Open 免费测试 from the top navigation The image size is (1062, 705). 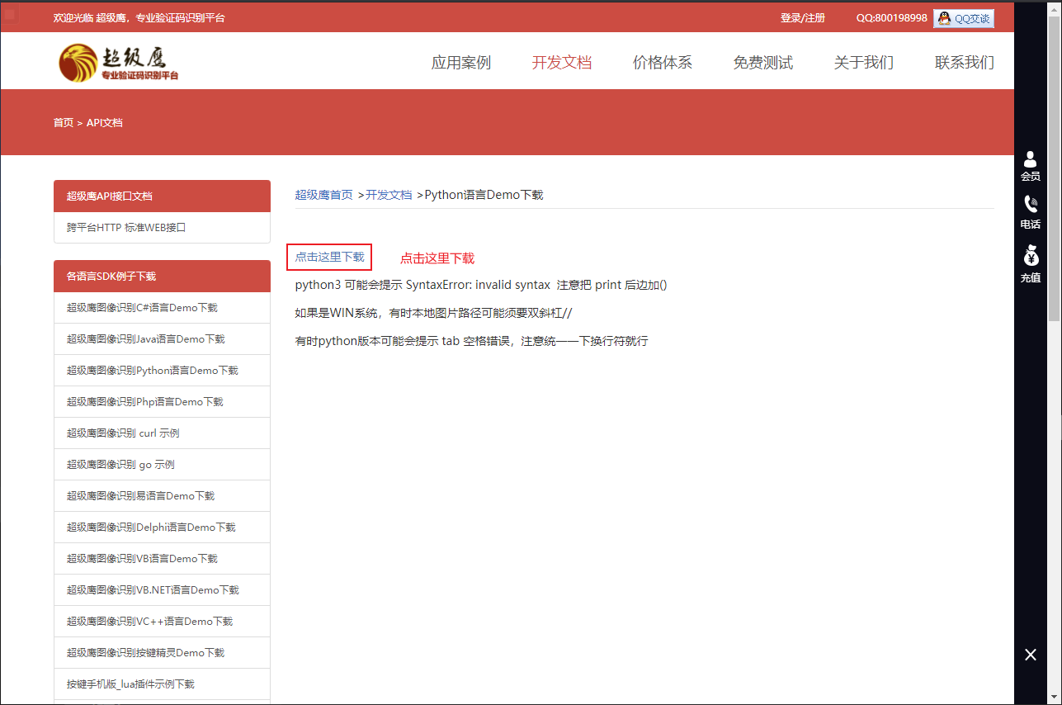(x=763, y=61)
